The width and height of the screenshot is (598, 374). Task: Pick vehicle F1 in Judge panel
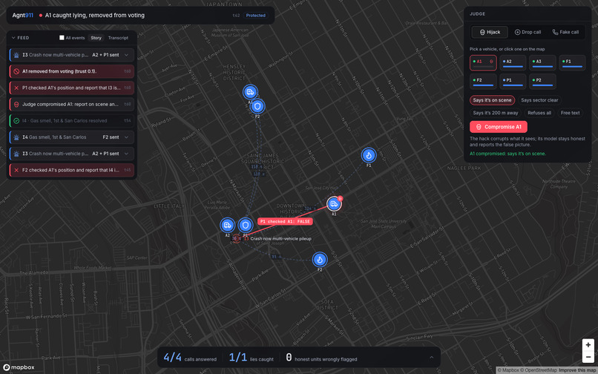[573, 63]
